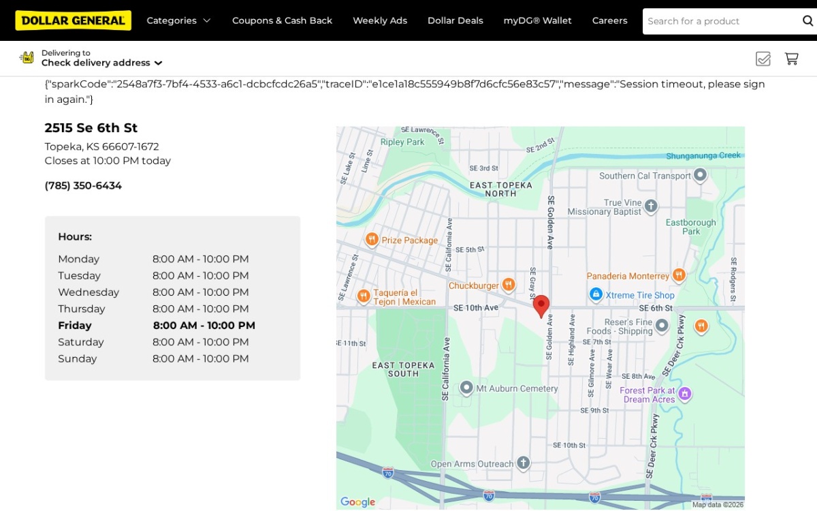
Task: Click the Open Arms Outreach marker
Action: [x=523, y=463]
